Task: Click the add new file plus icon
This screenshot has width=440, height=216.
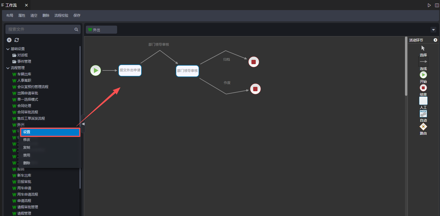Action: (9, 40)
